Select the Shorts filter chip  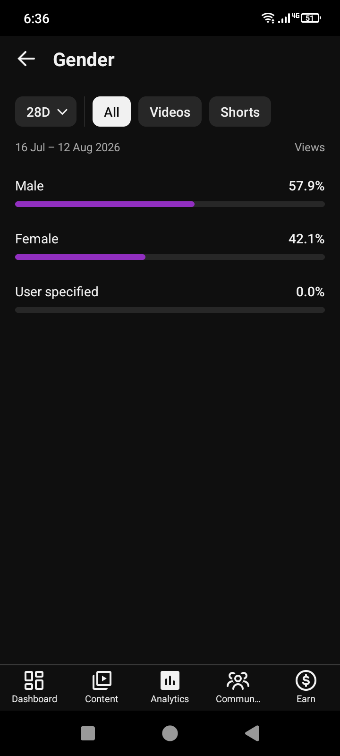[240, 112]
